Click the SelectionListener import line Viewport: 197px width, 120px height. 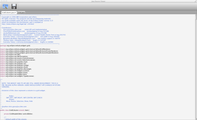18,60
